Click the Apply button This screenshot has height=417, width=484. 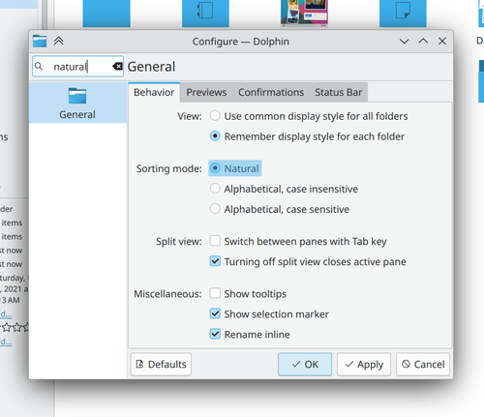pyautogui.click(x=364, y=364)
